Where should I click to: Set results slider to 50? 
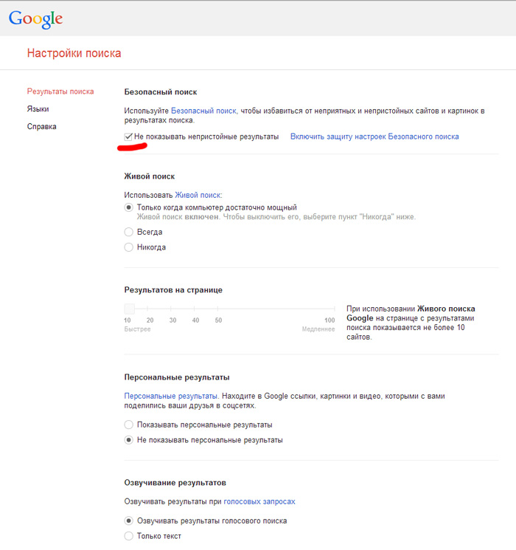[x=218, y=309]
